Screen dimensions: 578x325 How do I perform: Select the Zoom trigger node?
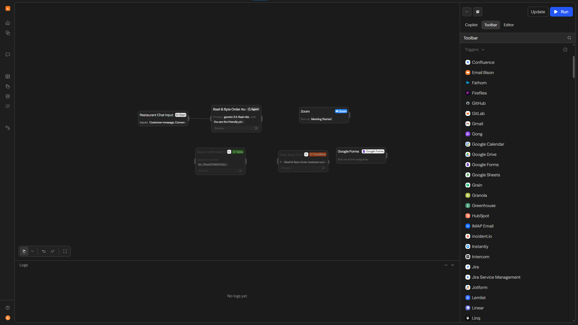tap(324, 115)
